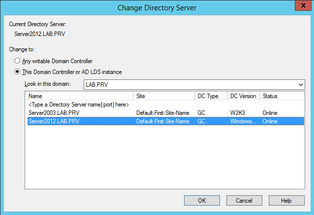Sort servers by DC Type column
The height and width of the screenshot is (215, 314).
click(211, 96)
